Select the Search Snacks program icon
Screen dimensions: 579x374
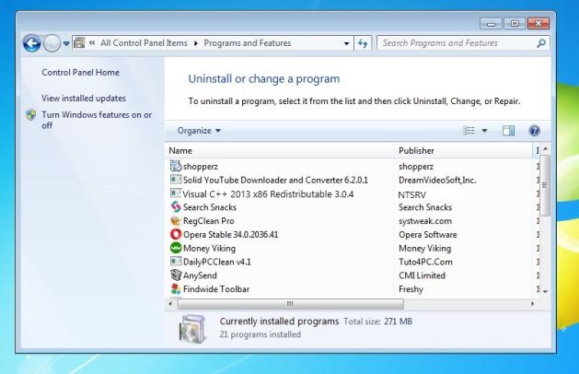pos(176,207)
